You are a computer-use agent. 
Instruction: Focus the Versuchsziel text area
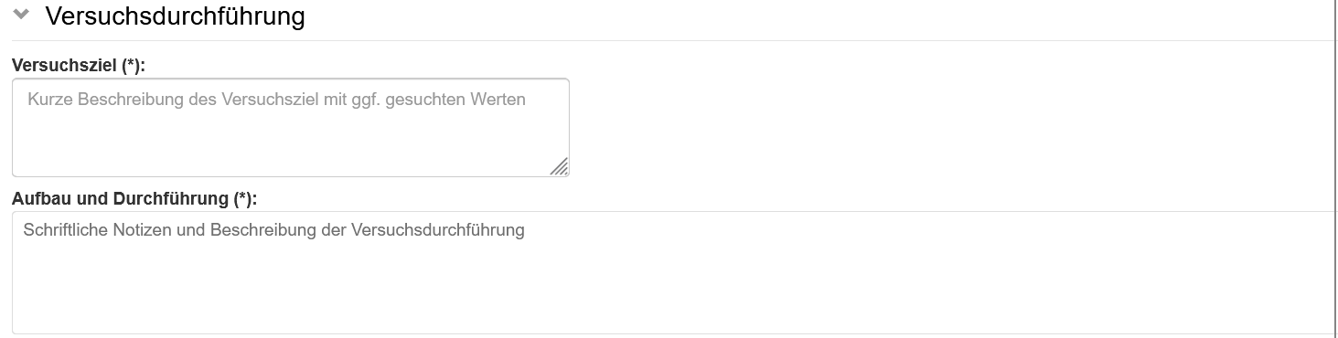click(291, 128)
